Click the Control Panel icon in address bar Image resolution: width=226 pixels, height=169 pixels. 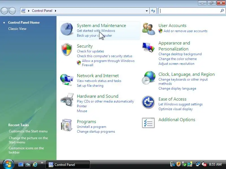pos(23,11)
